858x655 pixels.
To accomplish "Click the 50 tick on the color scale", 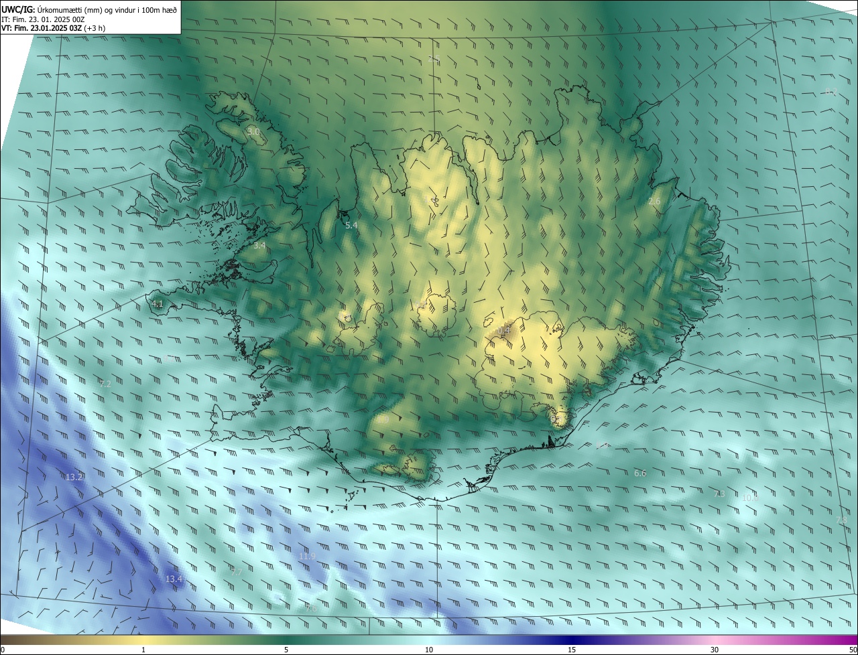I will click(x=853, y=650).
